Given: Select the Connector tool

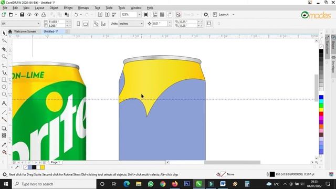Looking at the screenshot, I should pyautogui.click(x=4, y=119).
